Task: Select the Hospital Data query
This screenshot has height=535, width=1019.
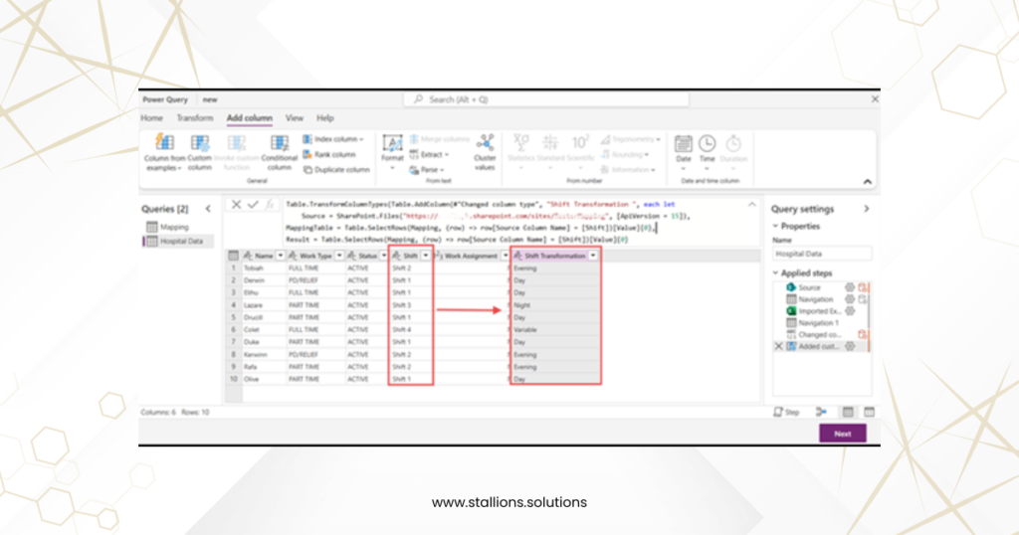Action: [x=178, y=241]
